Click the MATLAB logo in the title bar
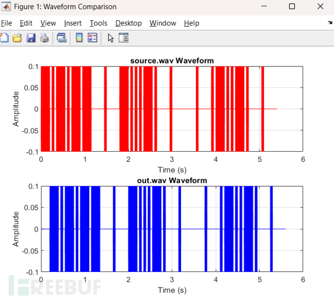Viewport: 334px width, 299px height. [6, 7]
